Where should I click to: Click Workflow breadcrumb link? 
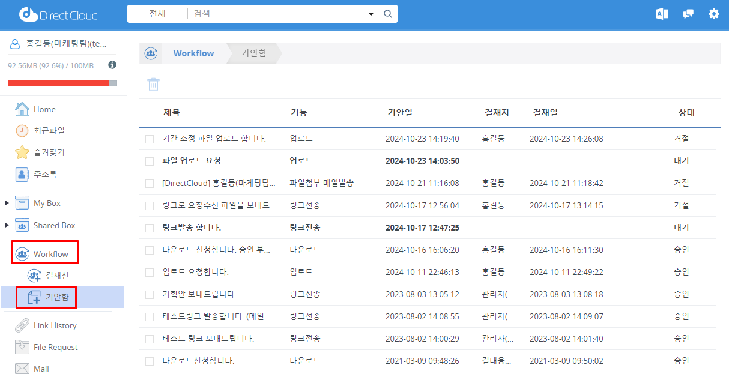point(193,53)
